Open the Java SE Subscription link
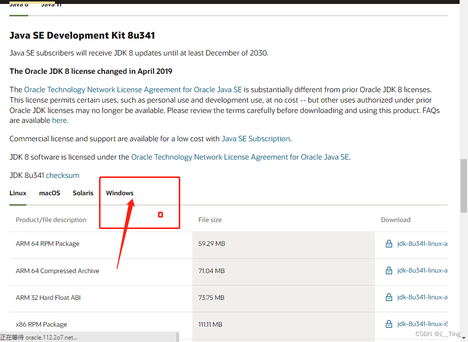Screen dimensions: 468x342 pos(256,139)
